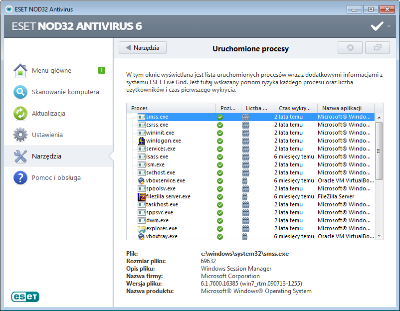The width and height of the screenshot is (400, 311).
Task: Click the Pomoc i obsługa question mark icon
Action: (20, 177)
